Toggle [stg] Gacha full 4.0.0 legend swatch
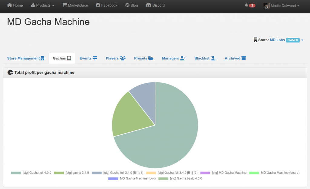 pyautogui.click(x=16, y=173)
